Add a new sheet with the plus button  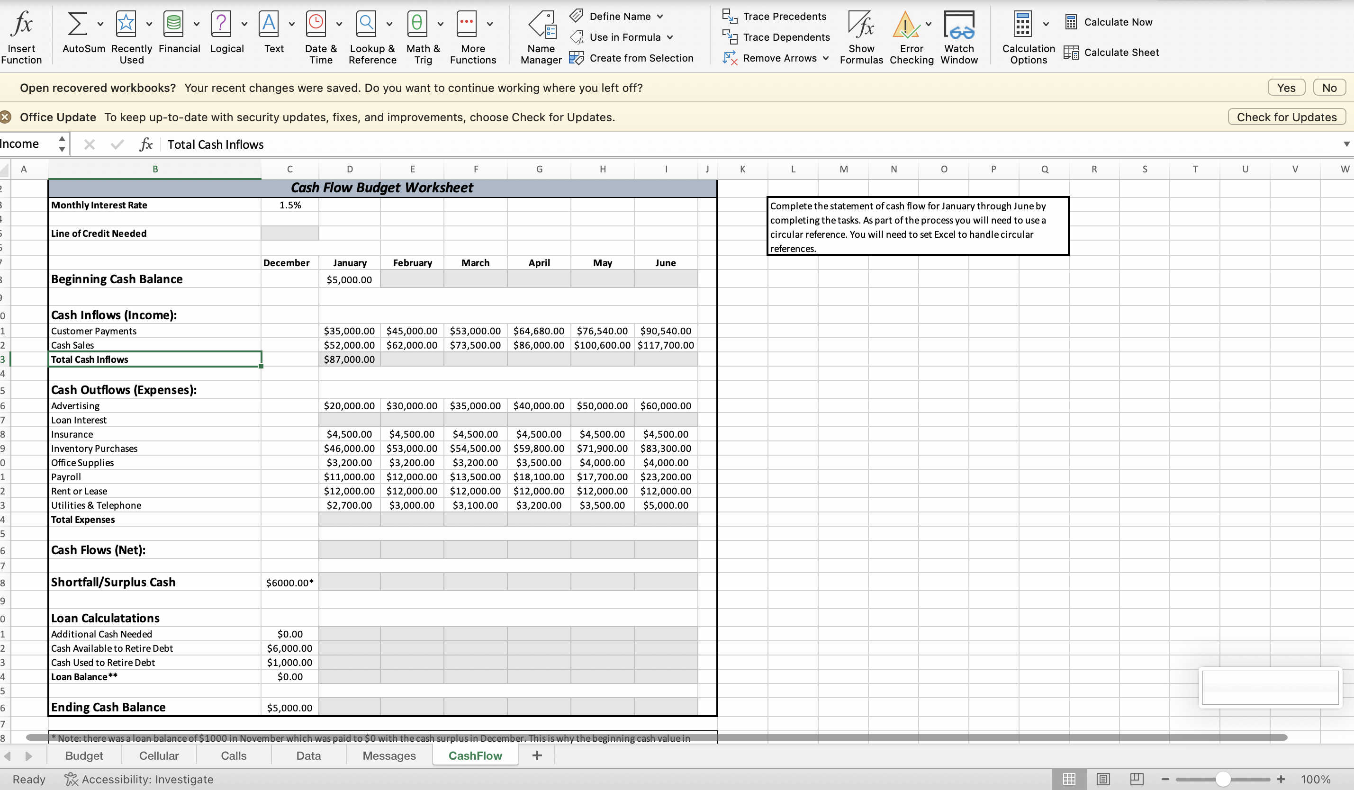point(537,755)
